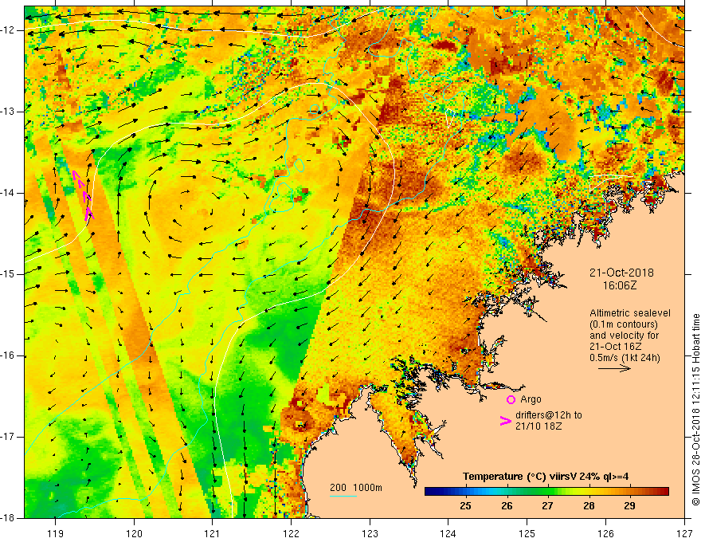Click the colorbar tick label 27
This screenshot has width=701, height=542.
click(x=547, y=506)
